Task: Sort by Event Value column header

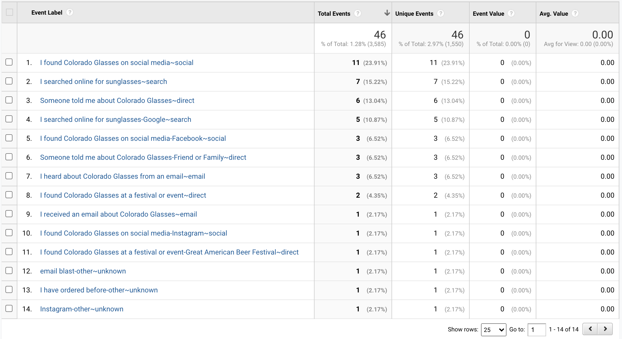Action: coord(488,14)
